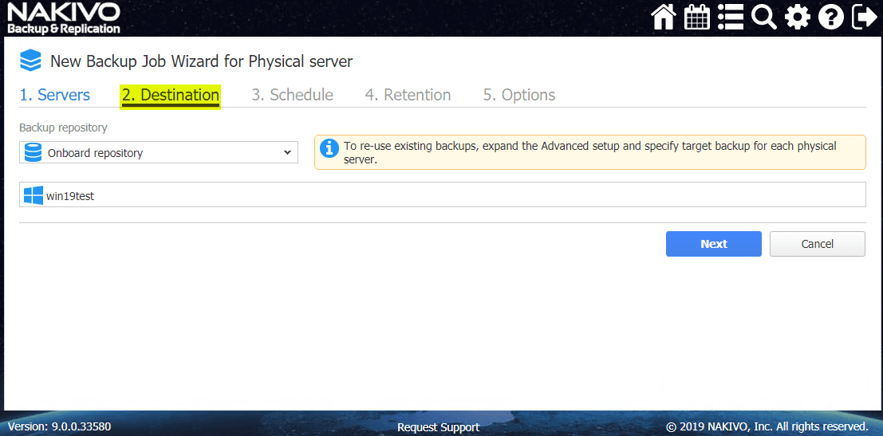Image resolution: width=883 pixels, height=436 pixels.
Task: Click the Log out icon
Action: click(864, 18)
